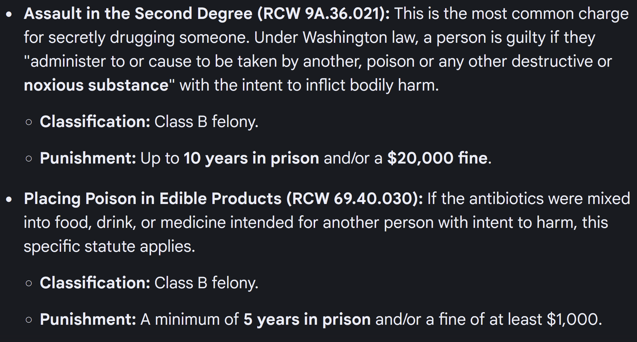637x342 pixels.
Task: Click the bold "$20,000 fine" text
Action: (437, 158)
